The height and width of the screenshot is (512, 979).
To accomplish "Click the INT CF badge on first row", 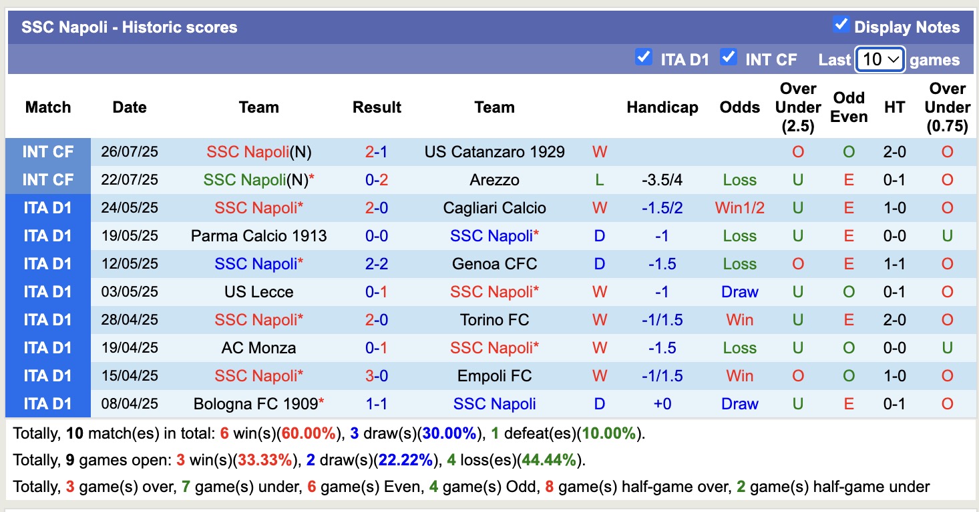I will coord(47,151).
